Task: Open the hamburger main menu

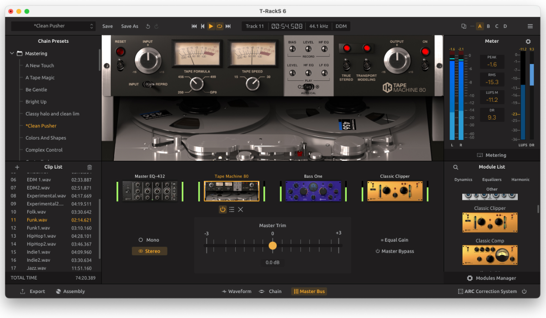Action: pyautogui.click(x=530, y=26)
